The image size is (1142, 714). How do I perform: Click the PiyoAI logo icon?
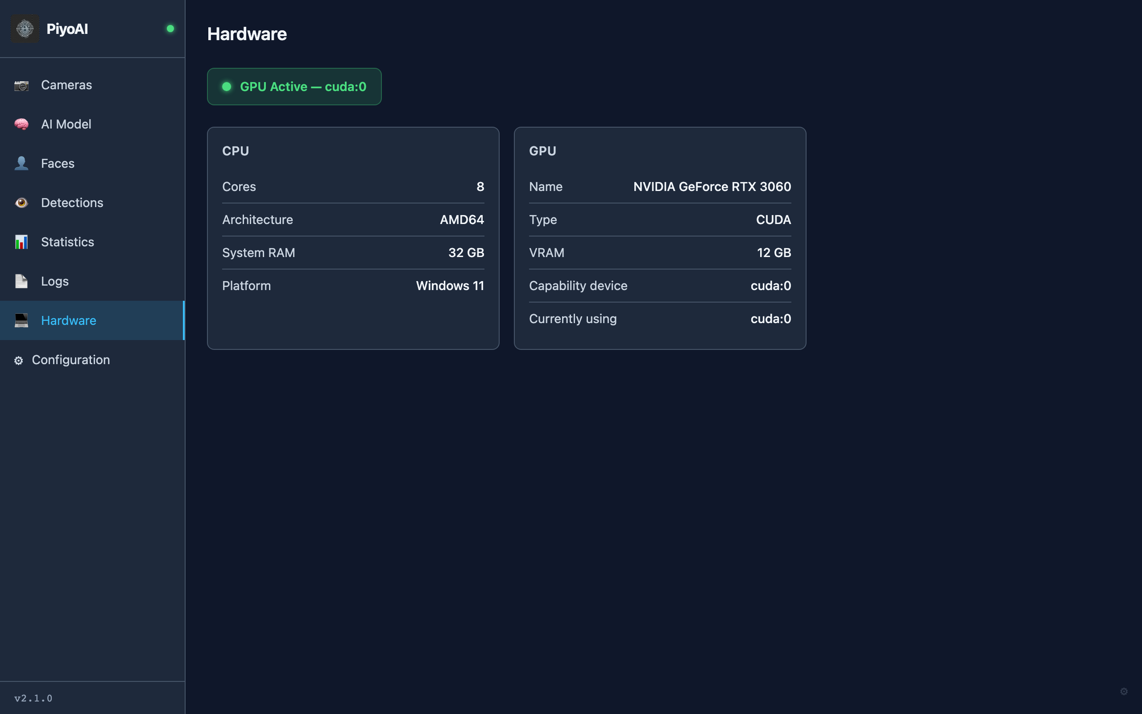25,29
